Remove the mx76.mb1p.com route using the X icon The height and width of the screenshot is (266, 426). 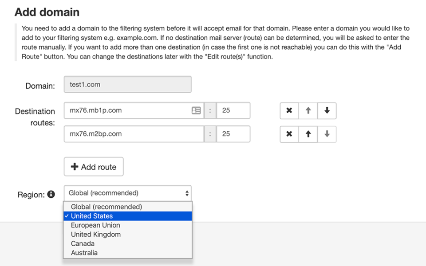tap(289, 110)
